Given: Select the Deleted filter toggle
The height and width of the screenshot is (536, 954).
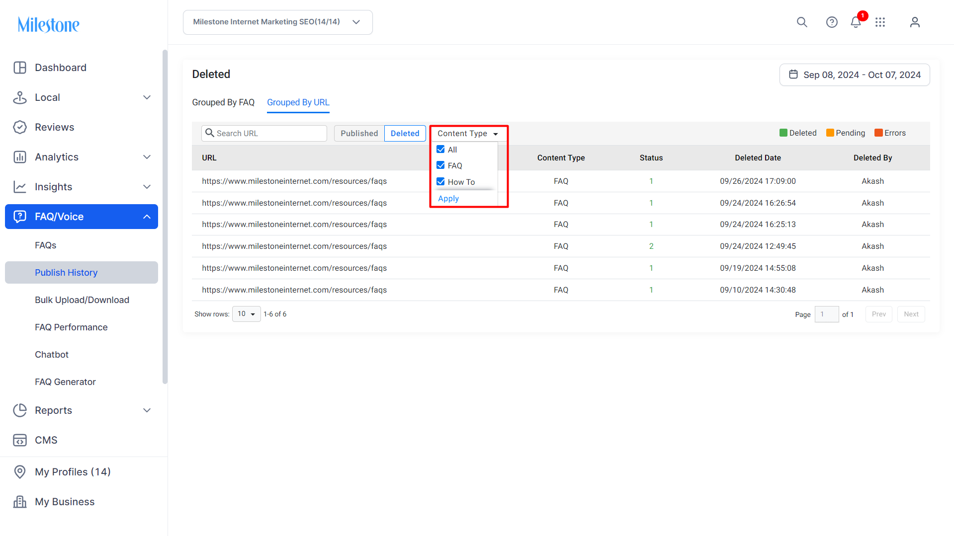Looking at the screenshot, I should [405, 133].
